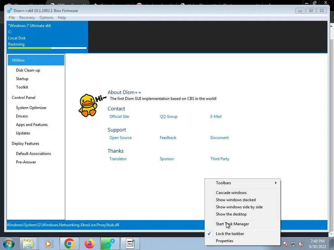Image resolution: width=334 pixels, height=250 pixels.
Task: Open the Open Source link
Action: click(x=120, y=138)
